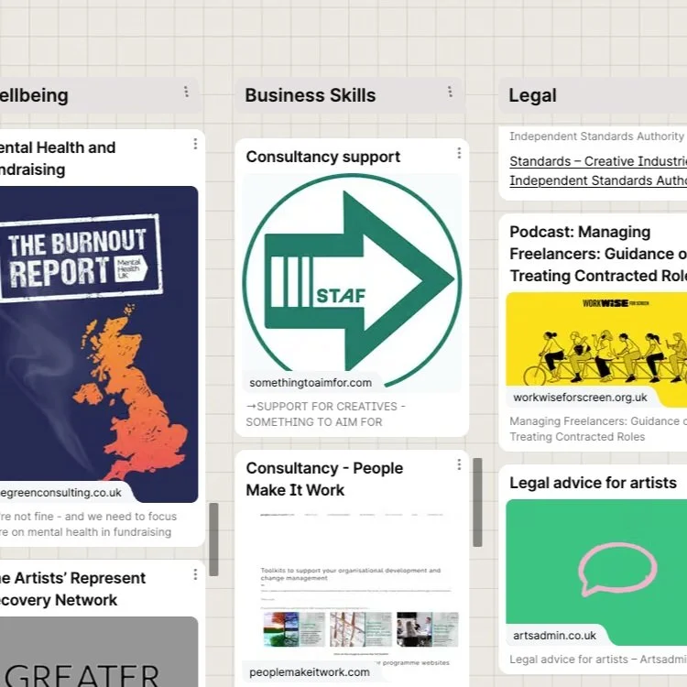Screen dimensions: 687x687
Task: Open Consultancy - People Make It Work card menu
Action: [459, 464]
